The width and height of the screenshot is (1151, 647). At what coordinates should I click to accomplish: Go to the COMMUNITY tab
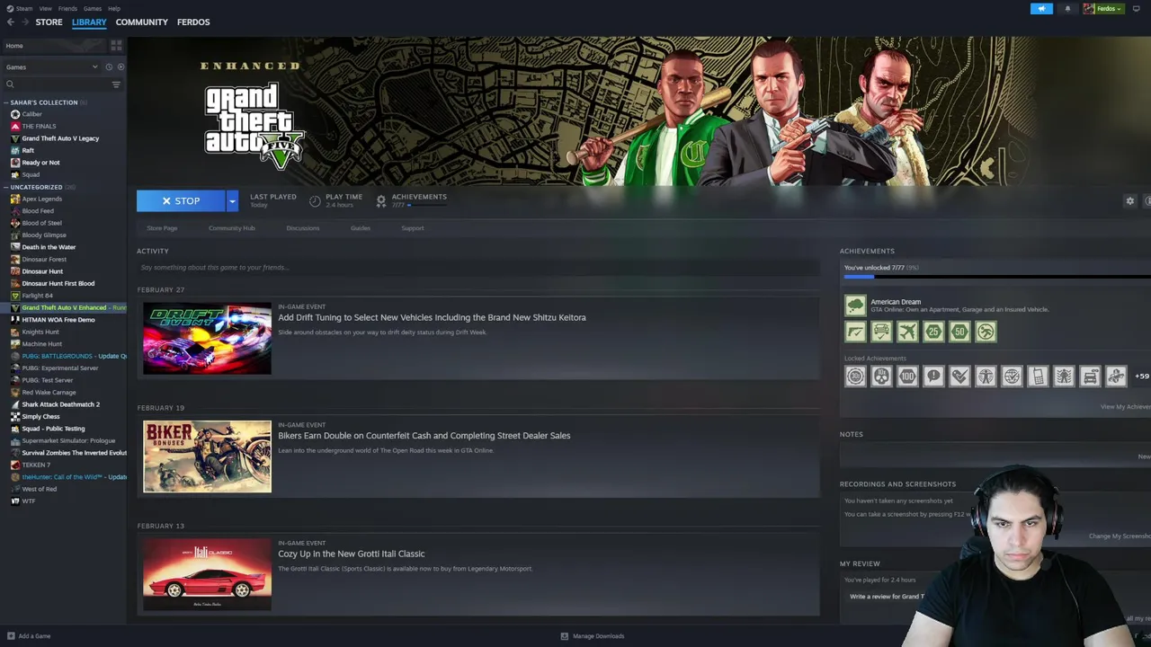point(141,22)
